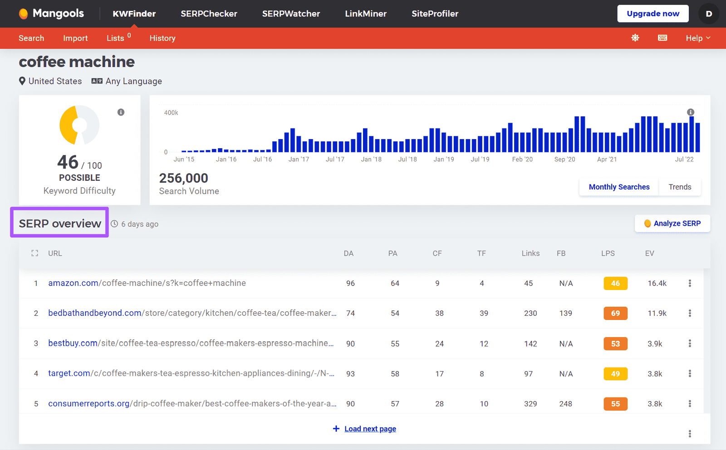726x450 pixels.
Task: Switch to SERPWatcher tool
Action: [291, 14]
